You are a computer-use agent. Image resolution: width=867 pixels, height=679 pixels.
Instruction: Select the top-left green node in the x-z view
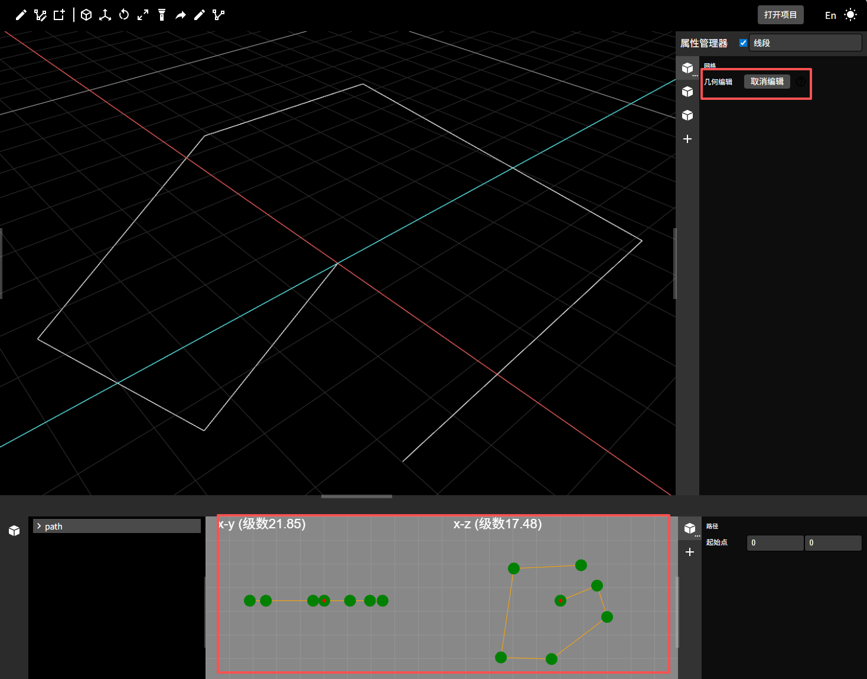(514, 568)
